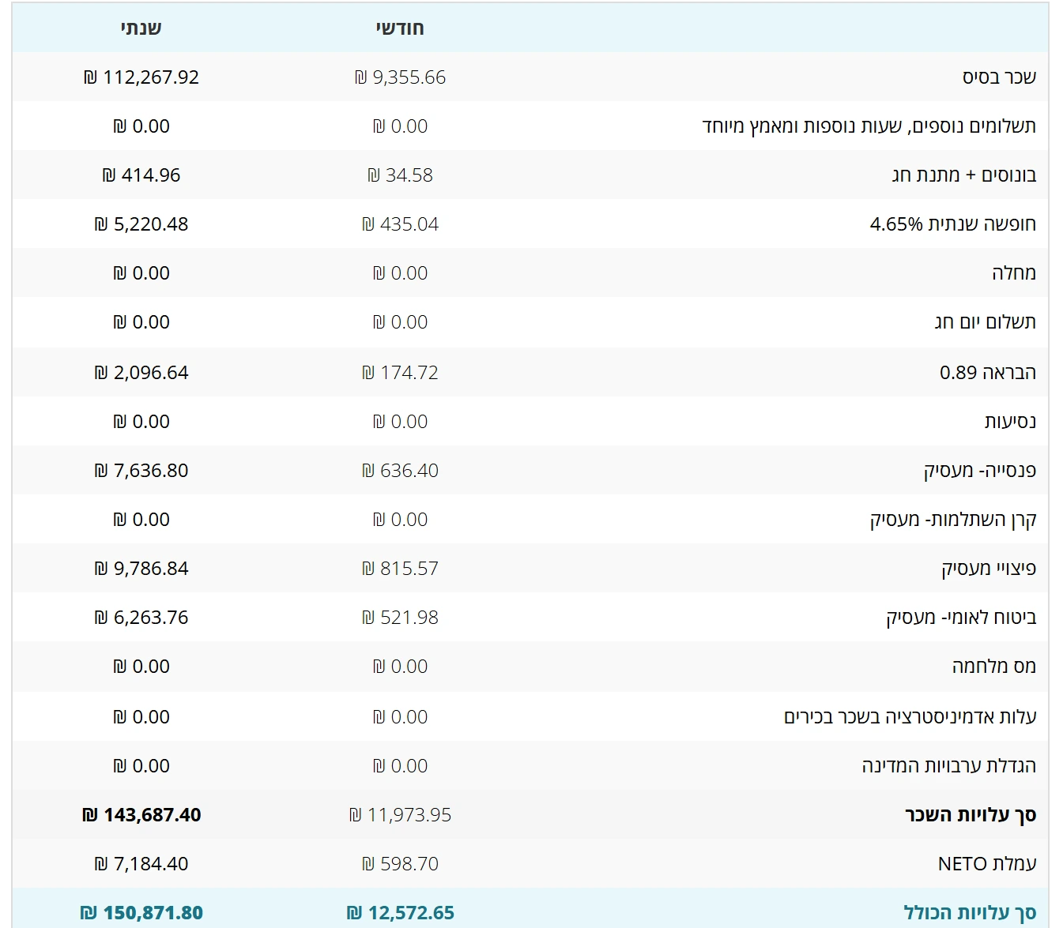
Task: Select the annual value ₪ 7,636.80
Action: [x=141, y=471]
